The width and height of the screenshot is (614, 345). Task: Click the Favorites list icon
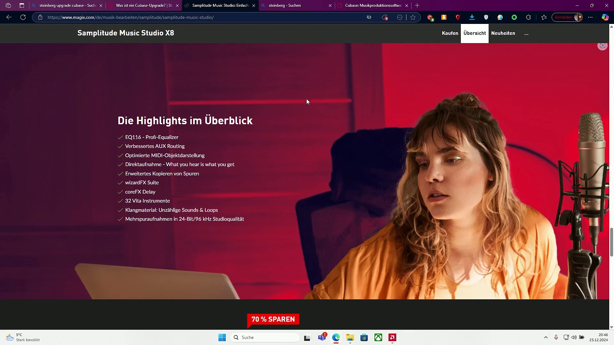point(544,17)
